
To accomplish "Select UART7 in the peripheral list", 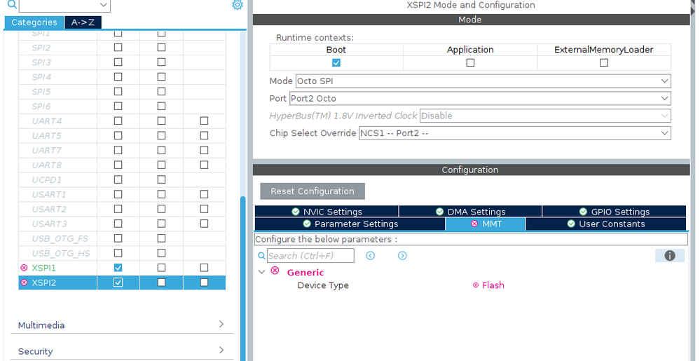I will click(x=47, y=150).
